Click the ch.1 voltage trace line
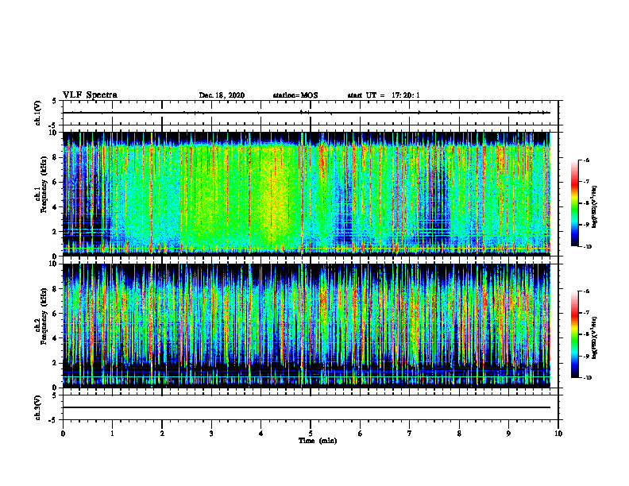Screen dimensions: 629x486 [x=307, y=113]
